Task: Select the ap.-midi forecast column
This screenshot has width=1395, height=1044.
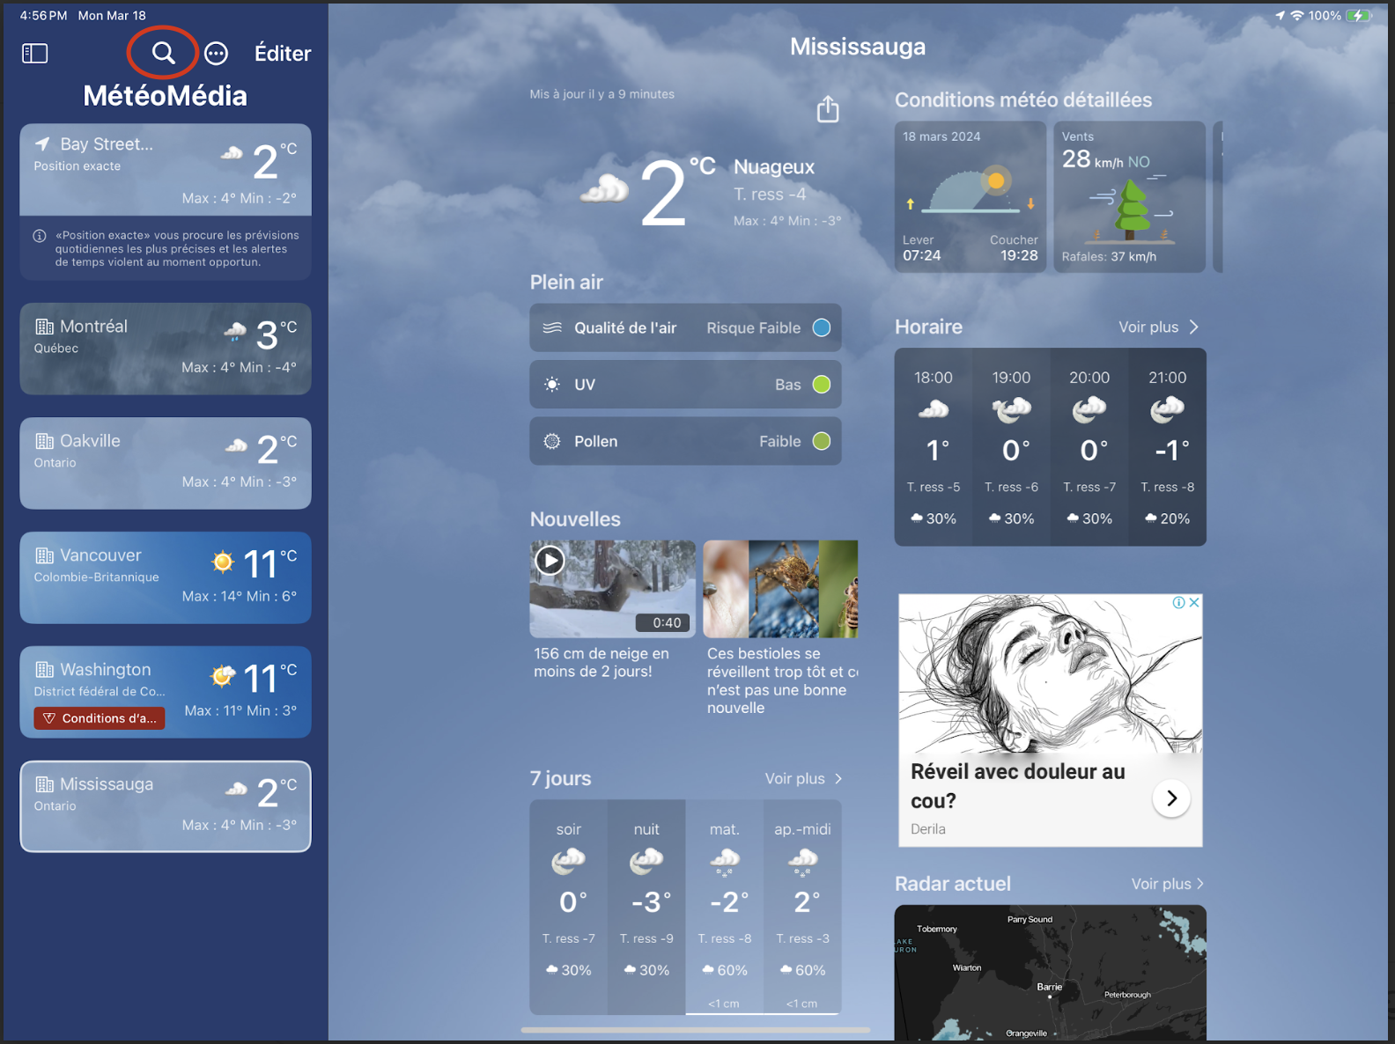Action: pos(802,907)
